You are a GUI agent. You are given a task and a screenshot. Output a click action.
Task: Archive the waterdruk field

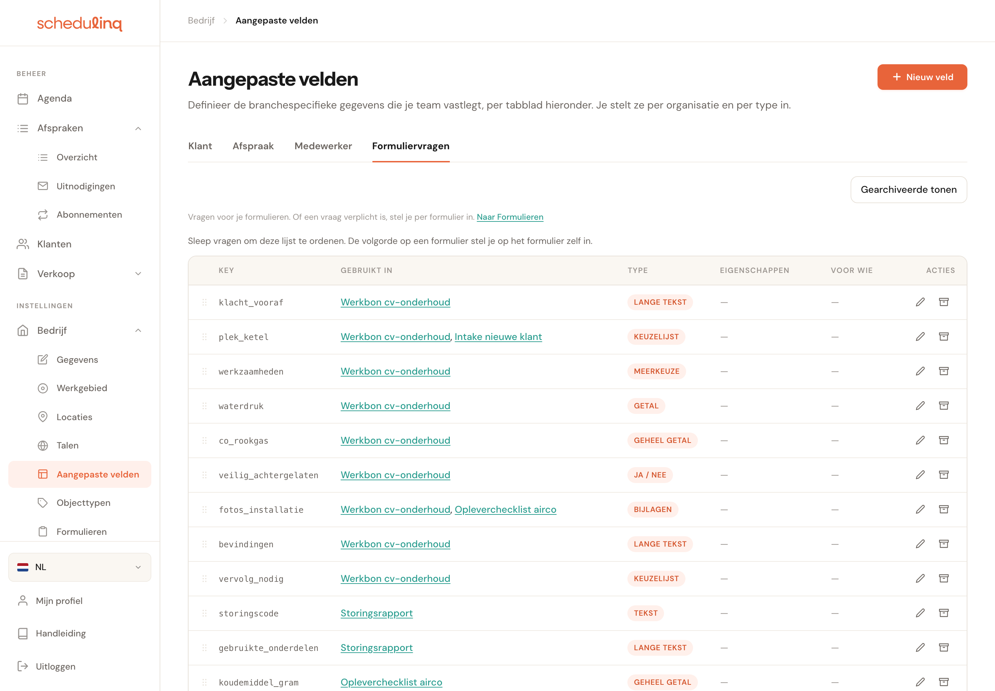[x=944, y=406]
